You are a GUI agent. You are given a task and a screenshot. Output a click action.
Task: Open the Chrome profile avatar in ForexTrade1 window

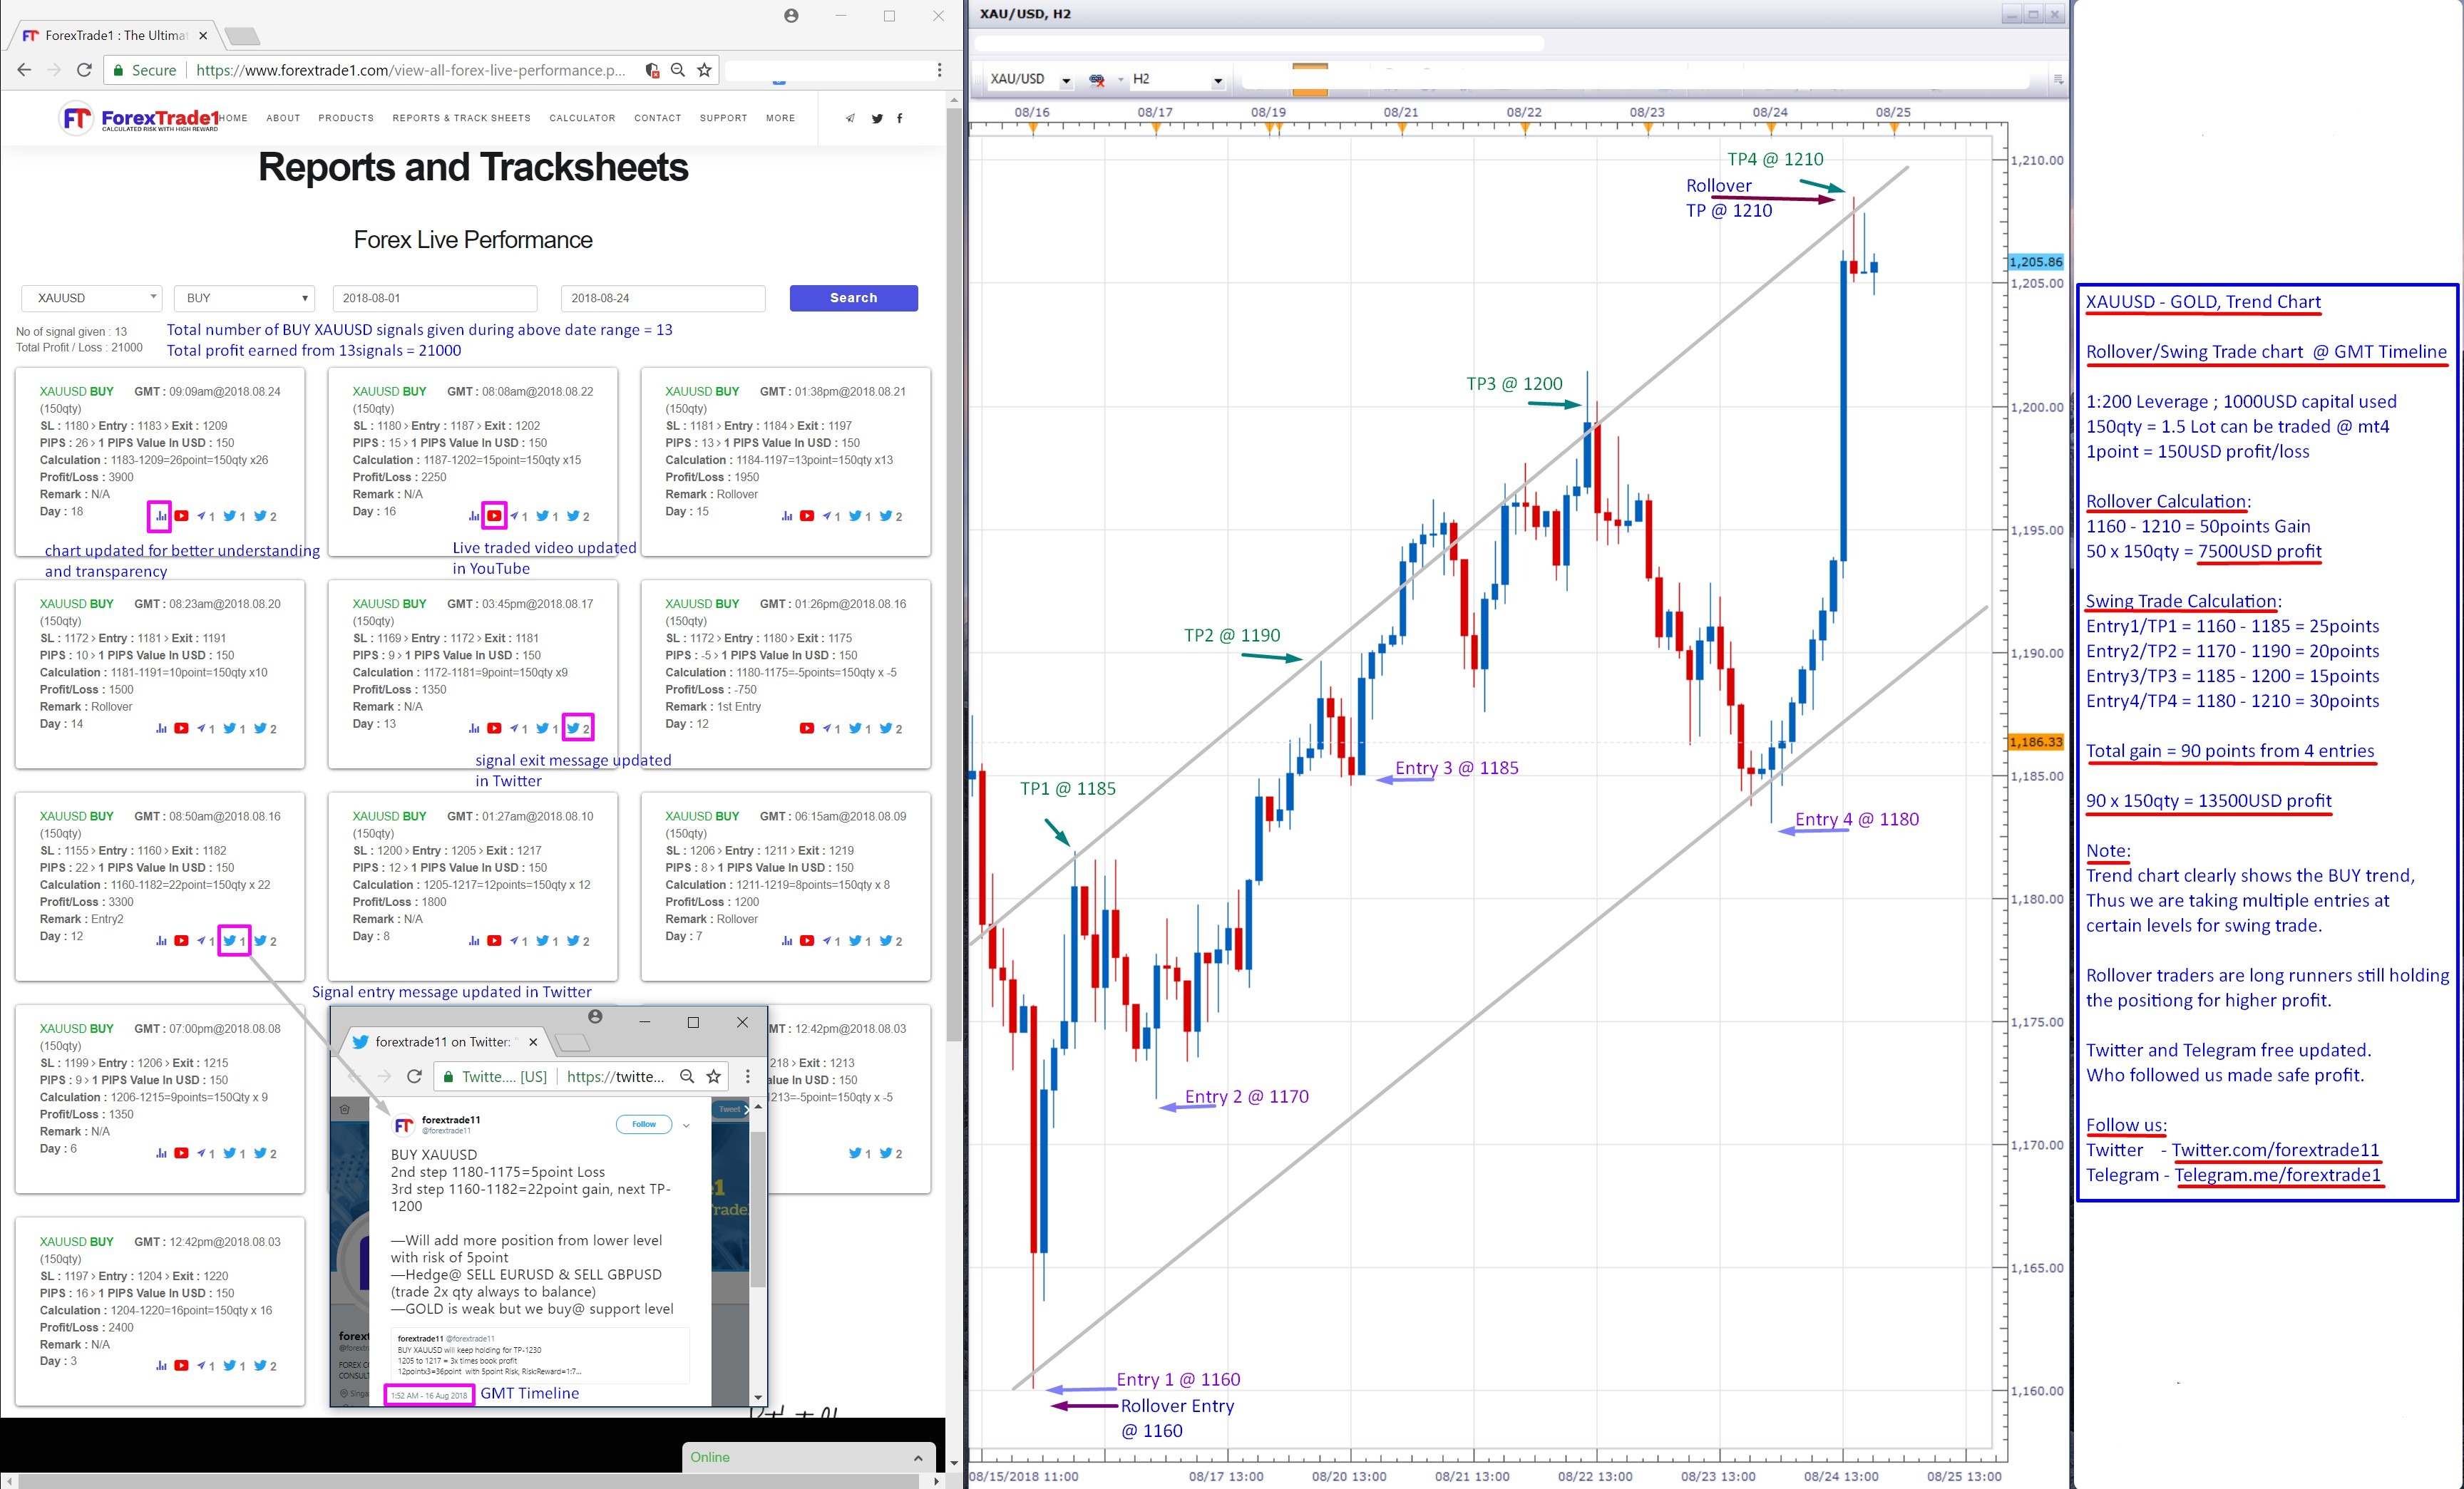click(x=791, y=16)
